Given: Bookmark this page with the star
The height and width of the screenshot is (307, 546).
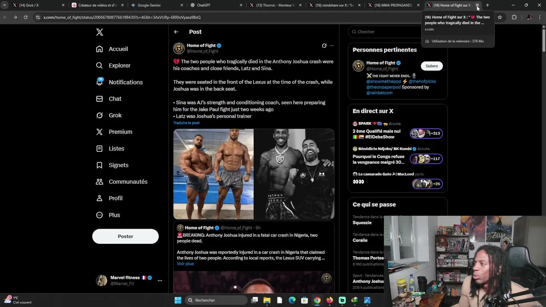Looking at the screenshot, I should point(500,17).
